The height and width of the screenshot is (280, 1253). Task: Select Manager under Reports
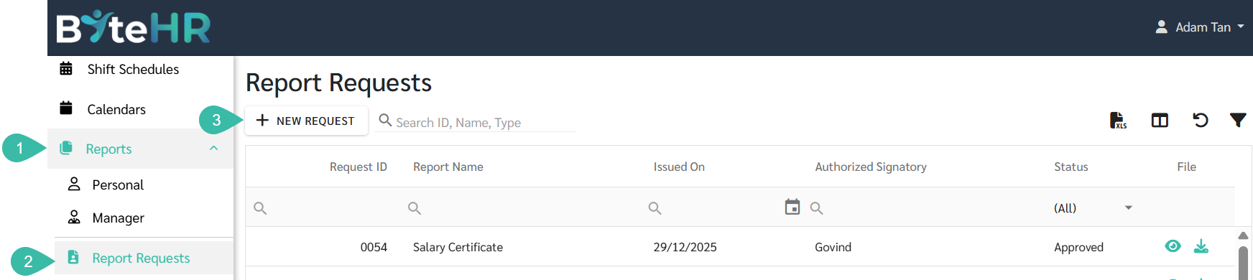118,218
